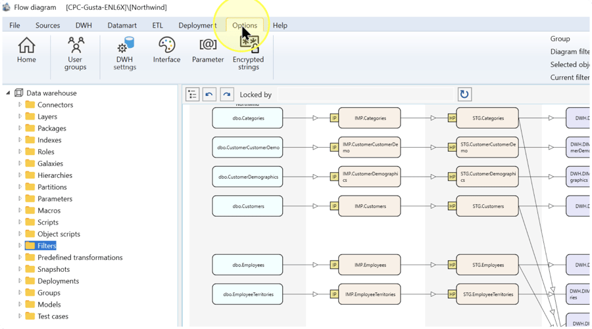Expand the Galaxies folder
The image size is (592, 329).
[x=20, y=163]
